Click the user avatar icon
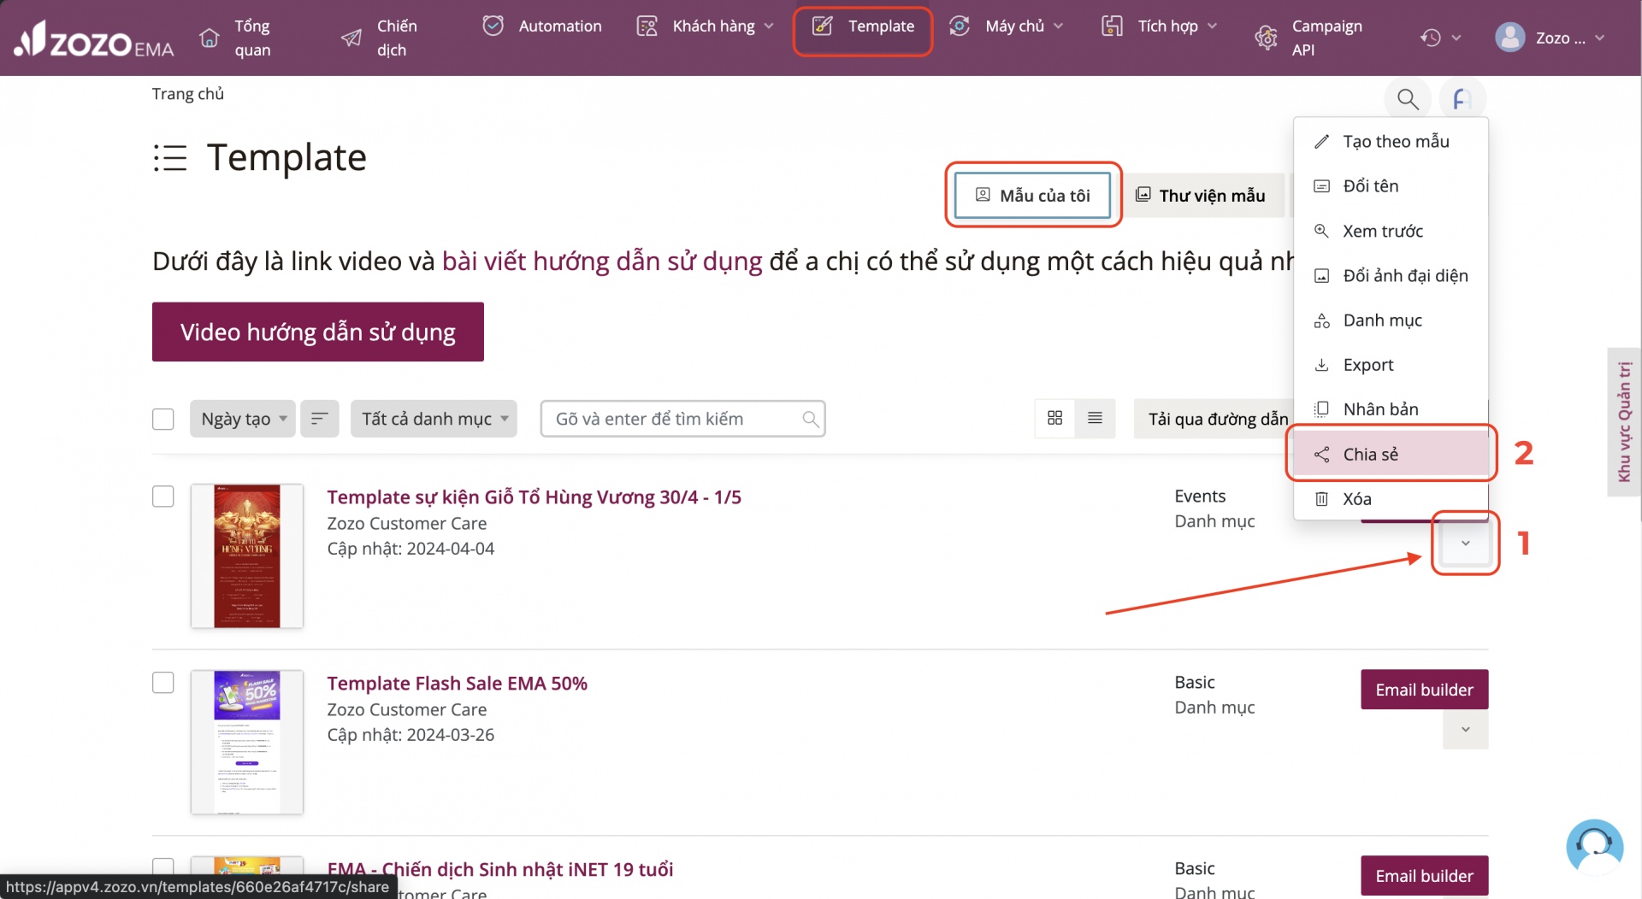This screenshot has height=899, width=1642. pos(1510,38)
